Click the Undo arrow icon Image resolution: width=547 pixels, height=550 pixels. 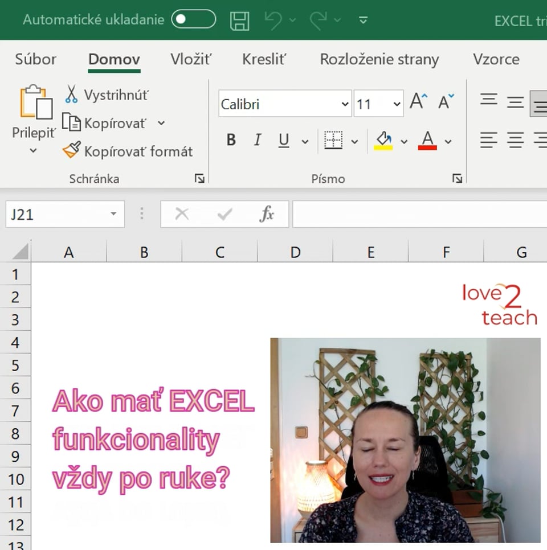[x=273, y=20]
